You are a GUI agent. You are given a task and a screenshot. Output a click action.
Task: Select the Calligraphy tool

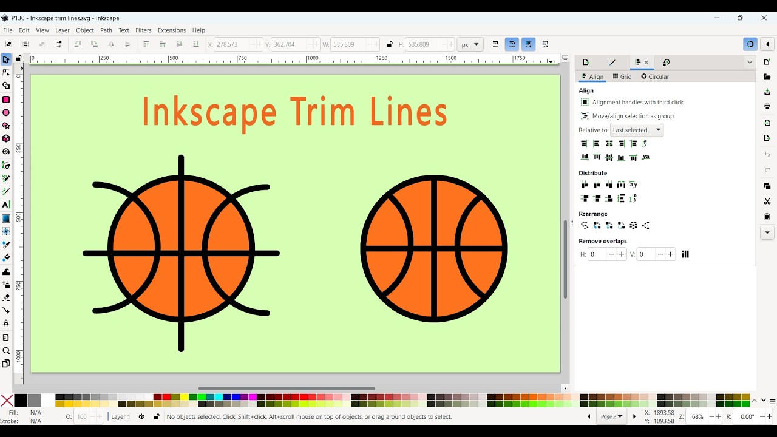(x=6, y=191)
